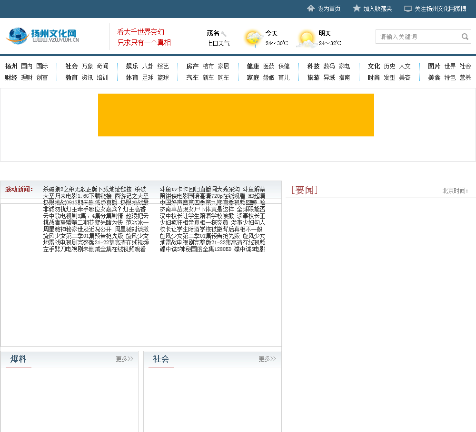Screen dimensions: 476x432
Task: Open news 周星驰神秘家世及近况公开
Action: tap(78, 229)
